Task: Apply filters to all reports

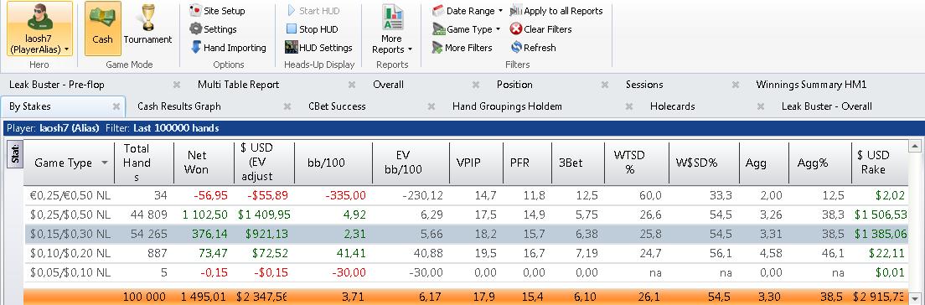Action: point(556,11)
